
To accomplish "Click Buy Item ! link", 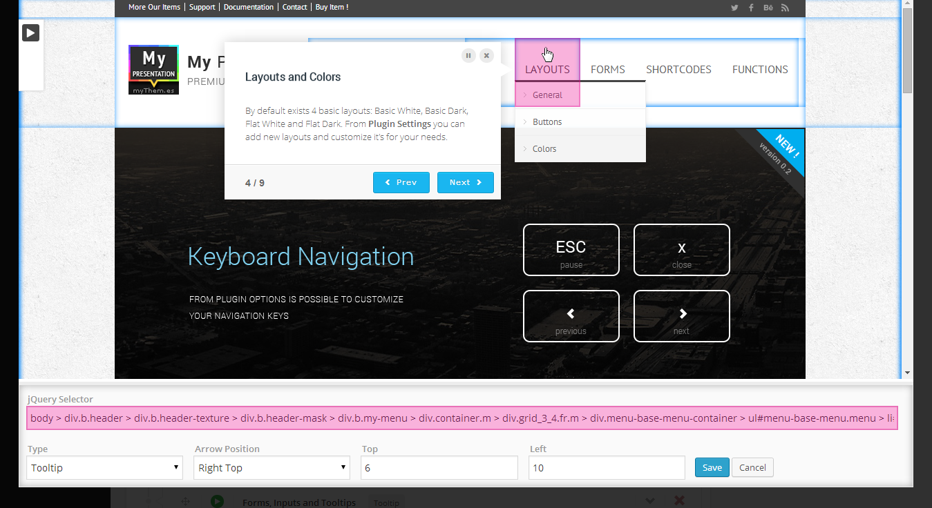I will 332,7.
